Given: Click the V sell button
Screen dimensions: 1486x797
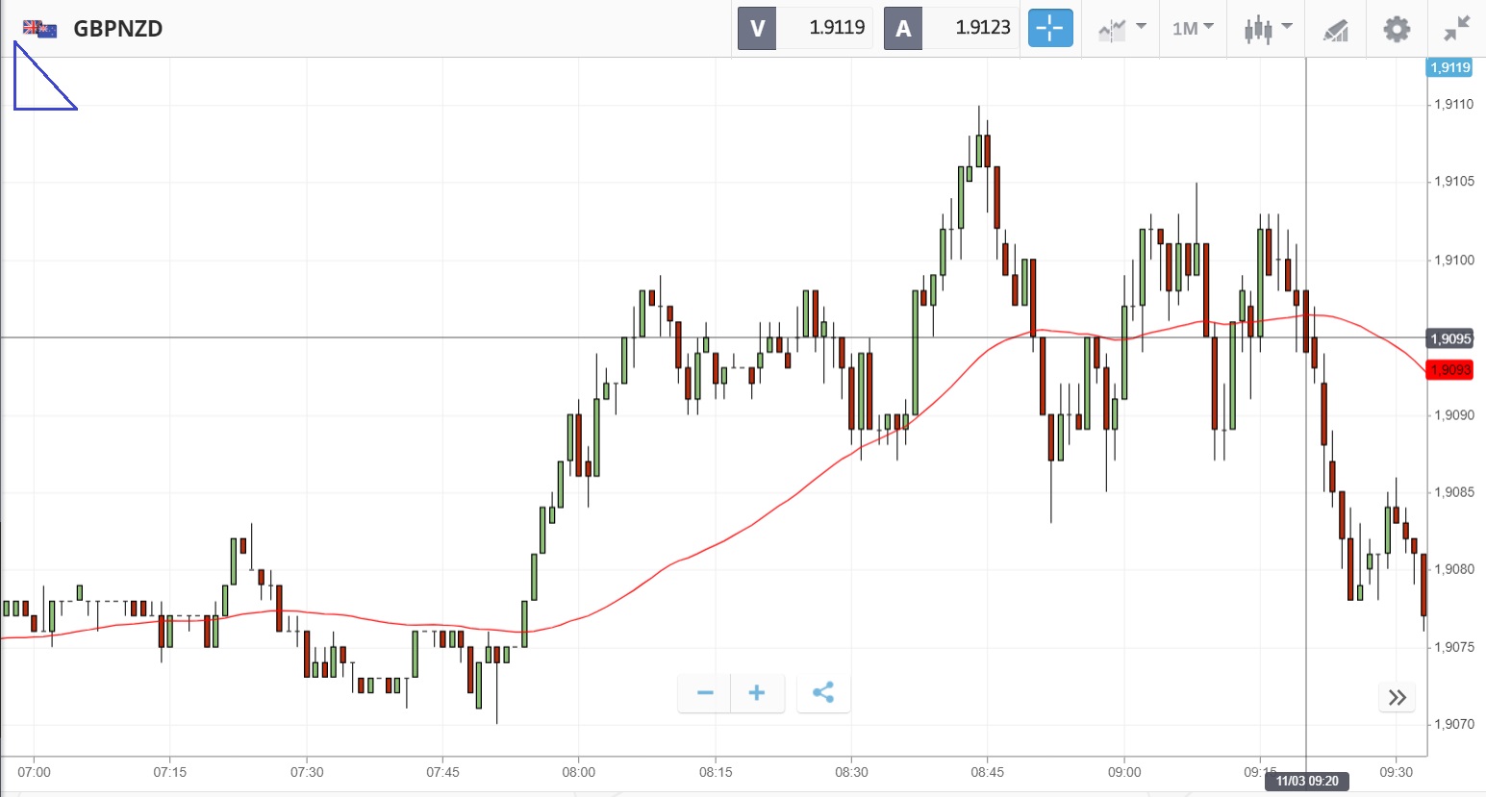Looking at the screenshot, I should (x=757, y=28).
